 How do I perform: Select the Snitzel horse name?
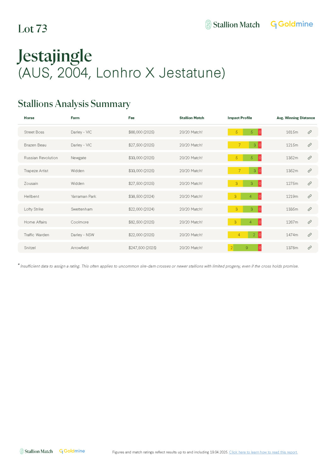tap(30, 248)
